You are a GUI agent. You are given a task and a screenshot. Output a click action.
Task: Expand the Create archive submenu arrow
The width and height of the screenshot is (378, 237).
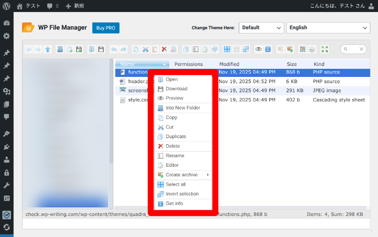pyautogui.click(x=208, y=175)
